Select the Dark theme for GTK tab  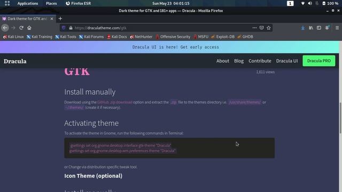(27, 19)
